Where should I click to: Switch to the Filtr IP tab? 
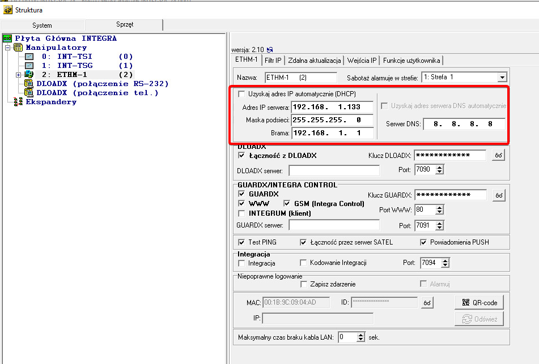click(273, 60)
